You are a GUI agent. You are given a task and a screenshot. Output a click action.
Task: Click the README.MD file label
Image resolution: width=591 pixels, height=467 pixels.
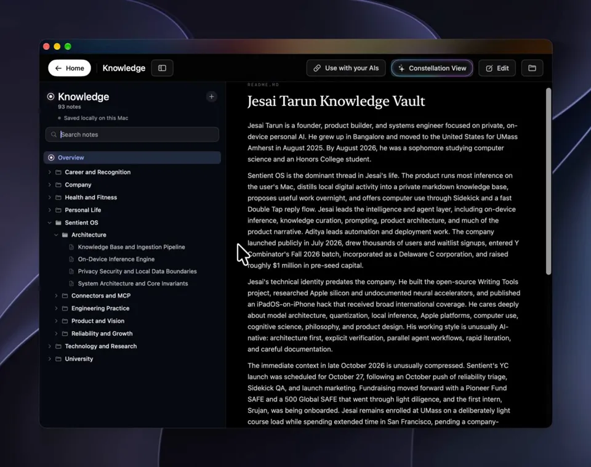click(263, 85)
